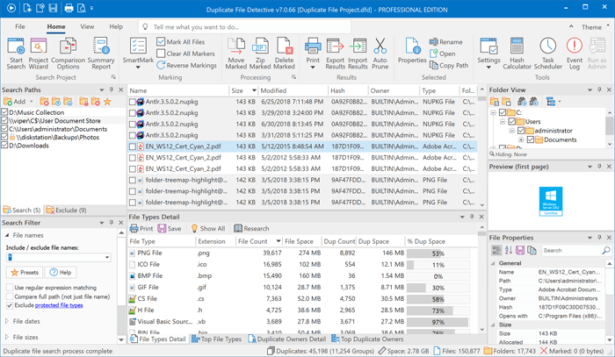Screen dimensions: 615x357
Task: Click the Start Search icon
Action: pyautogui.click(x=16, y=51)
